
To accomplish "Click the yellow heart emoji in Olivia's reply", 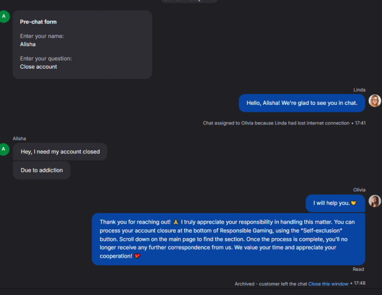I will tap(353, 203).
